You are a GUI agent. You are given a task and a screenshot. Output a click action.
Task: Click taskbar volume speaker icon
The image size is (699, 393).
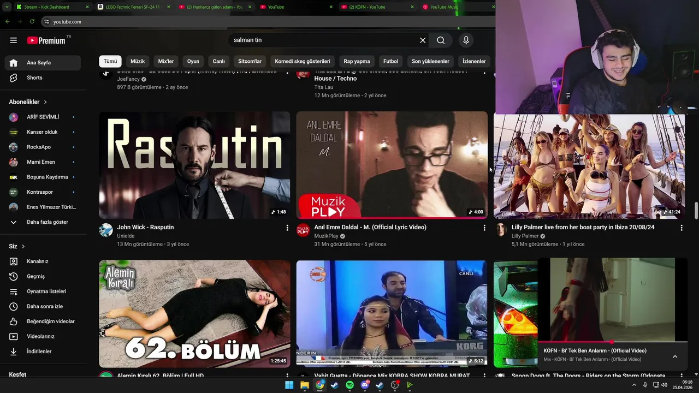tap(664, 385)
